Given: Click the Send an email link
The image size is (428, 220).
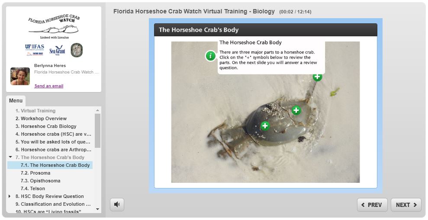Looking at the screenshot, I should (x=49, y=86).
